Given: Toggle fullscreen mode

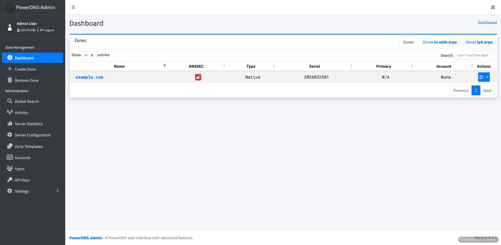Looking at the screenshot, I should [x=493, y=7].
